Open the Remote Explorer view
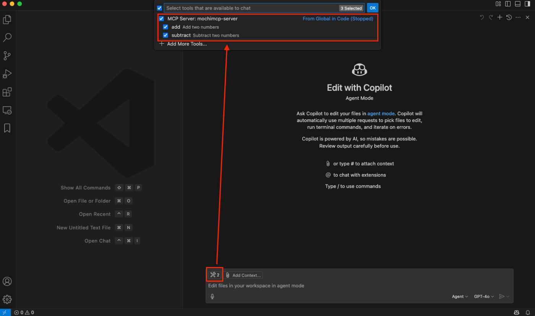Image resolution: width=535 pixels, height=316 pixels. coord(7,110)
